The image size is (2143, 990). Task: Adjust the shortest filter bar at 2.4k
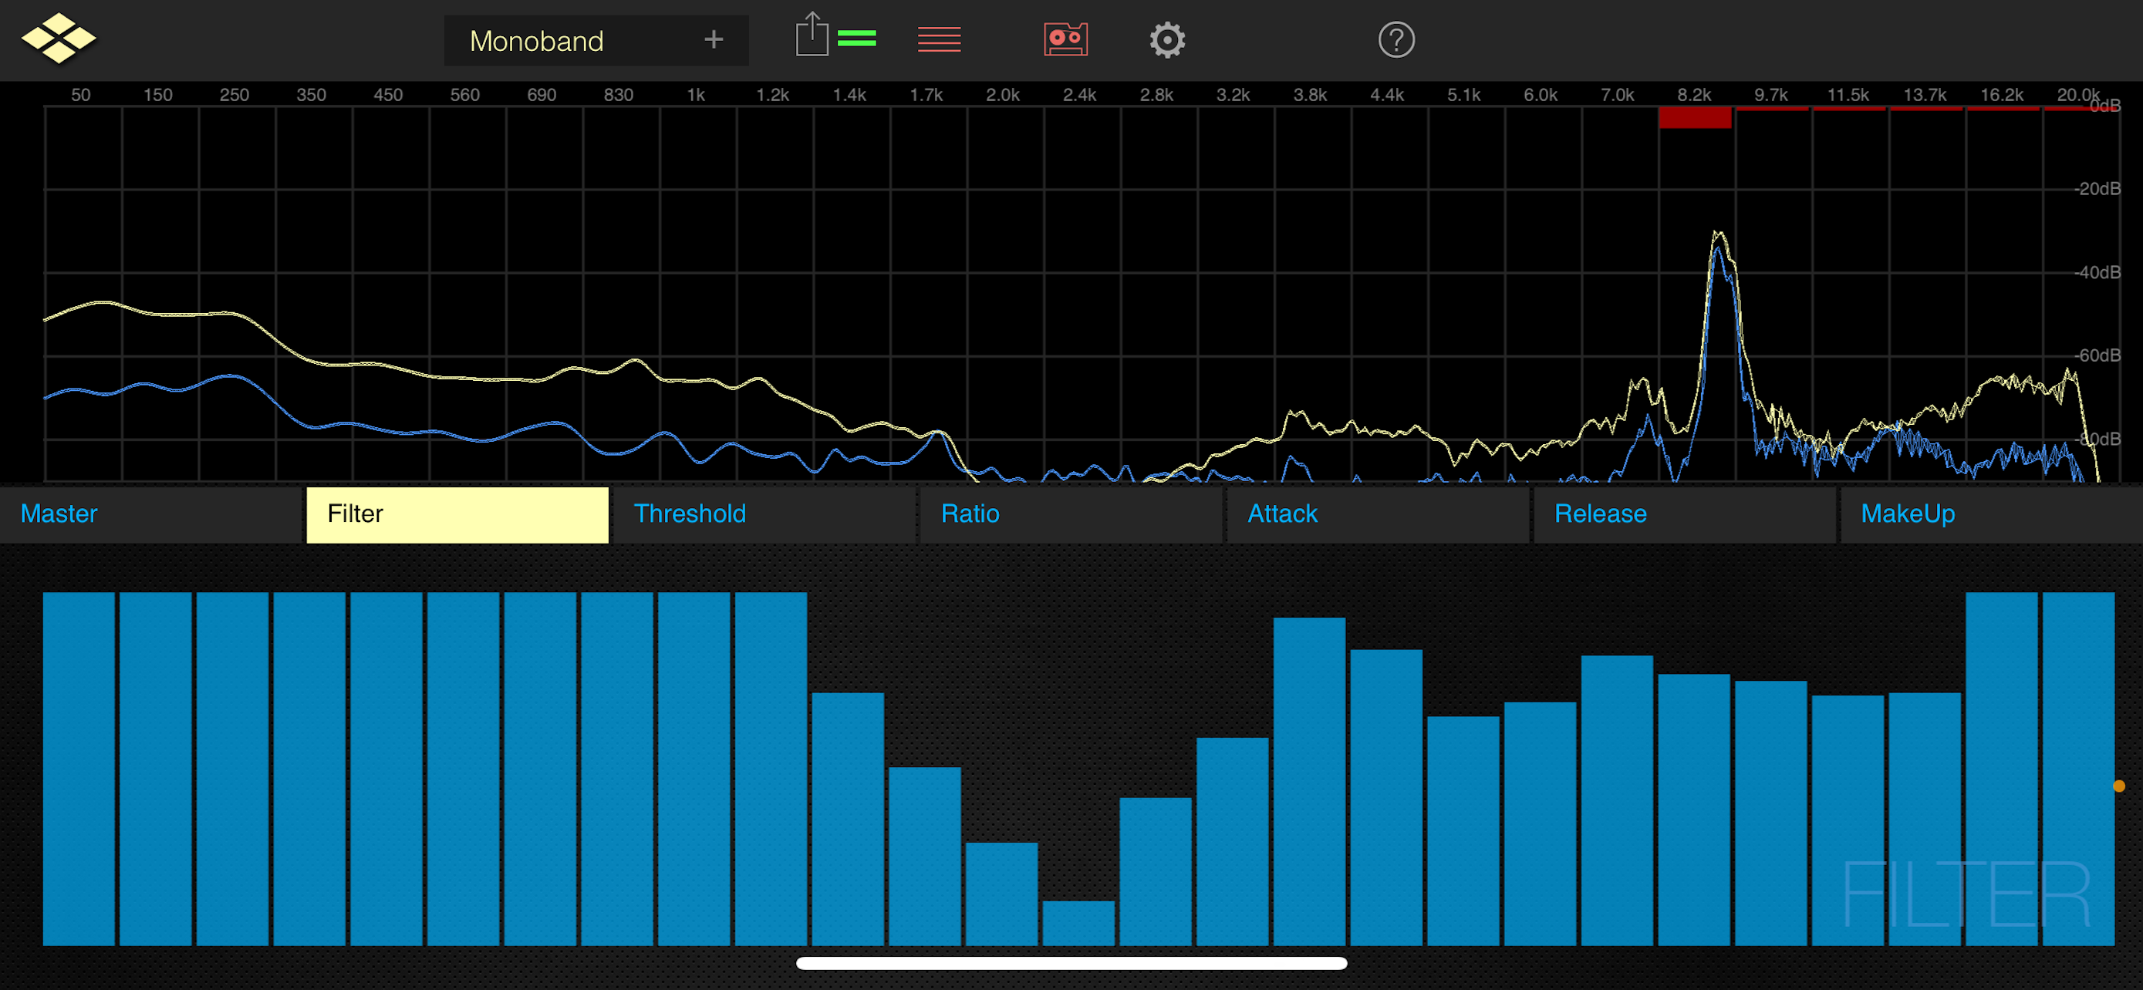click(x=1078, y=922)
